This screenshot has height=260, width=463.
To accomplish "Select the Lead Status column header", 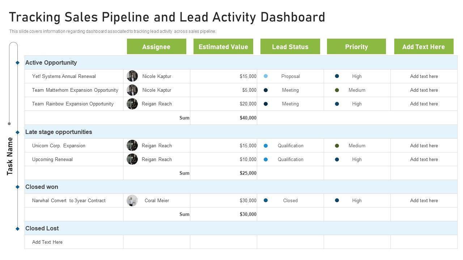I will click(x=290, y=47).
